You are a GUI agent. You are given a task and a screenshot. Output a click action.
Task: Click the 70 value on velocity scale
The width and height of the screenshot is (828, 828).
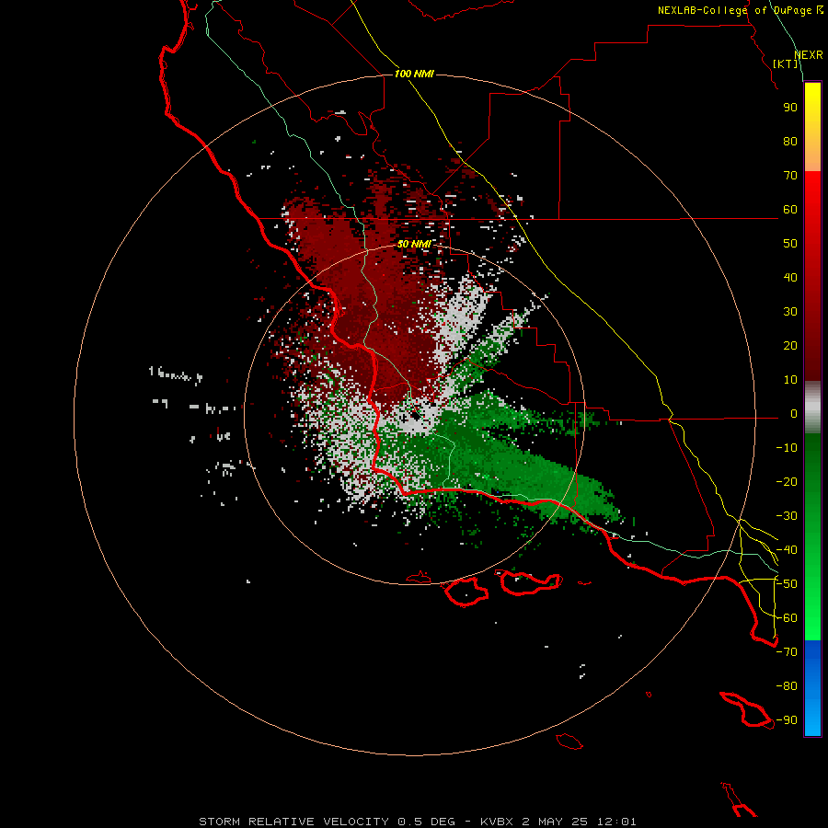click(790, 176)
